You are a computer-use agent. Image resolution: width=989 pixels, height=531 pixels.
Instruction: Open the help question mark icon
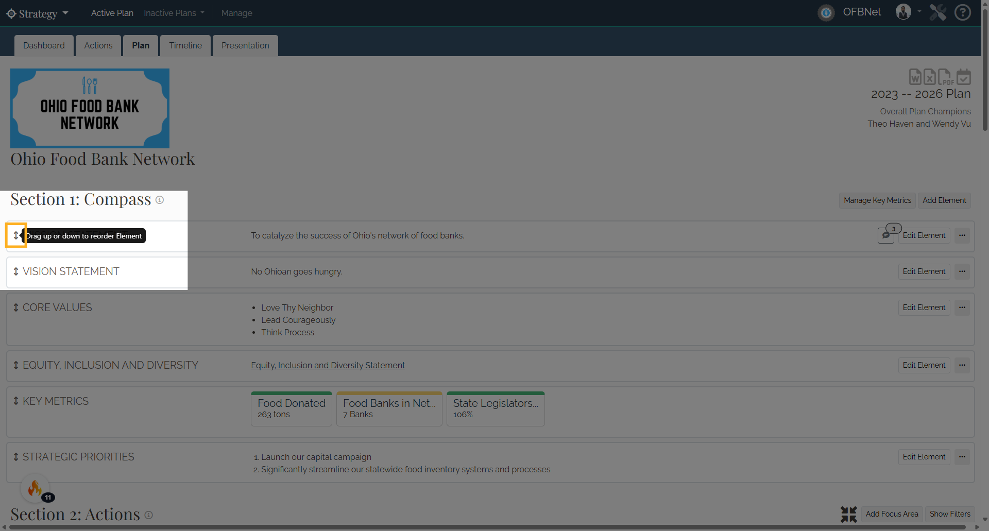click(x=962, y=12)
